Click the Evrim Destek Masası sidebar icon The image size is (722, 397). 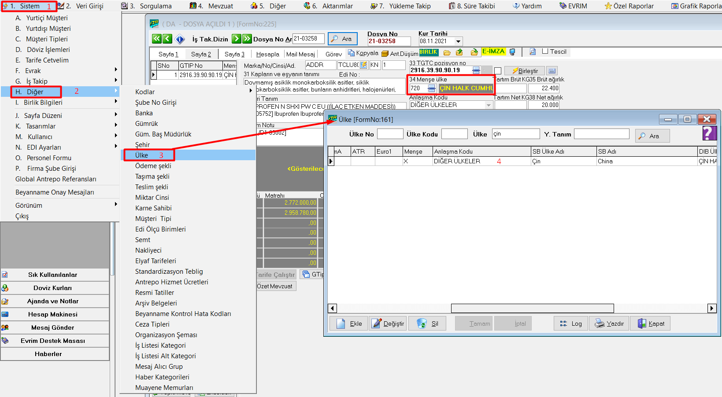click(x=5, y=341)
